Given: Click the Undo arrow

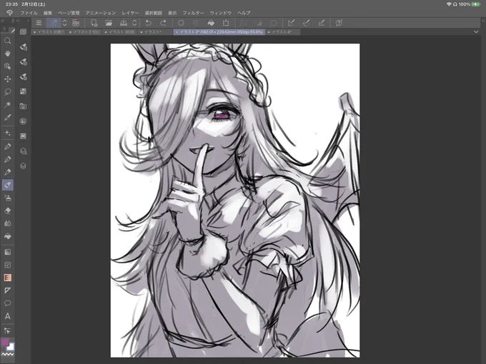Looking at the screenshot, I should coord(149,23).
